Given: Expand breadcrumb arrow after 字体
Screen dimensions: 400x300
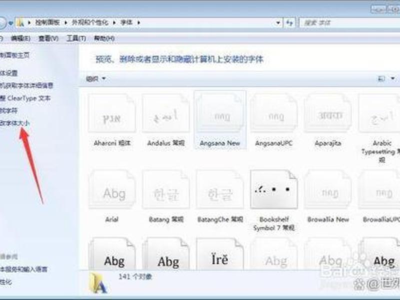Looking at the screenshot, I should 139,22.
